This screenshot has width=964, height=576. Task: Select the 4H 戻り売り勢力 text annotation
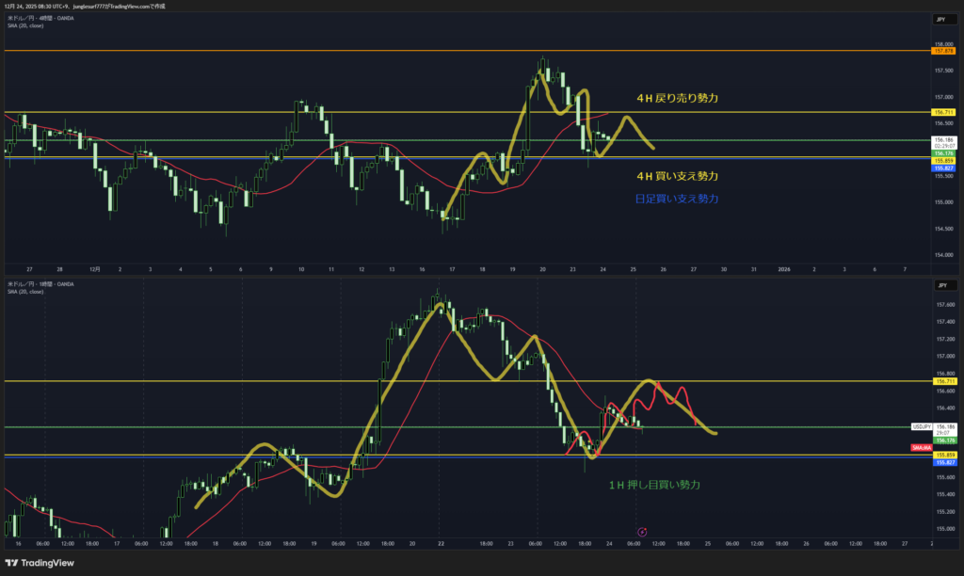[x=671, y=98]
